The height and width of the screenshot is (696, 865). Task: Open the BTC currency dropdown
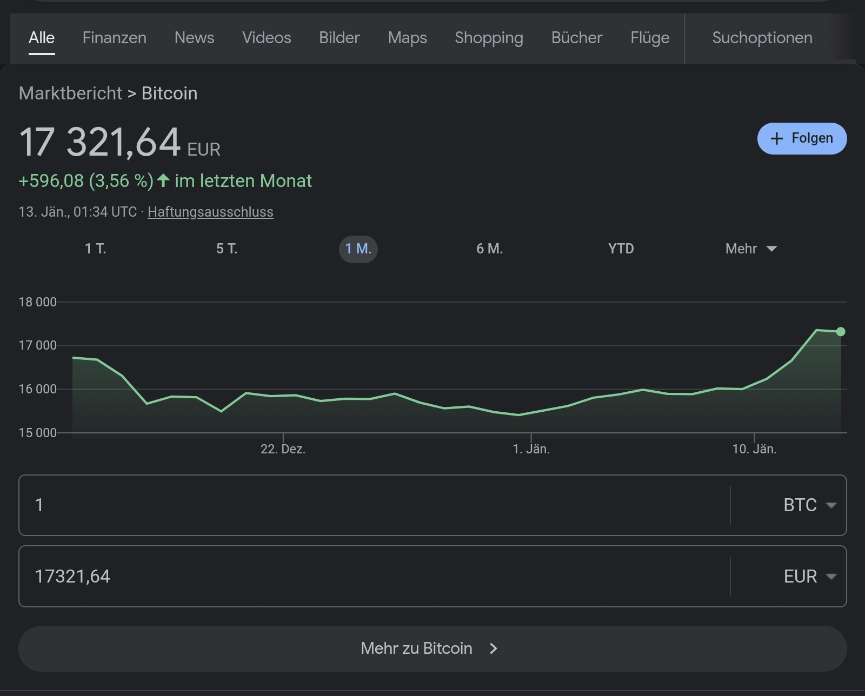point(809,505)
